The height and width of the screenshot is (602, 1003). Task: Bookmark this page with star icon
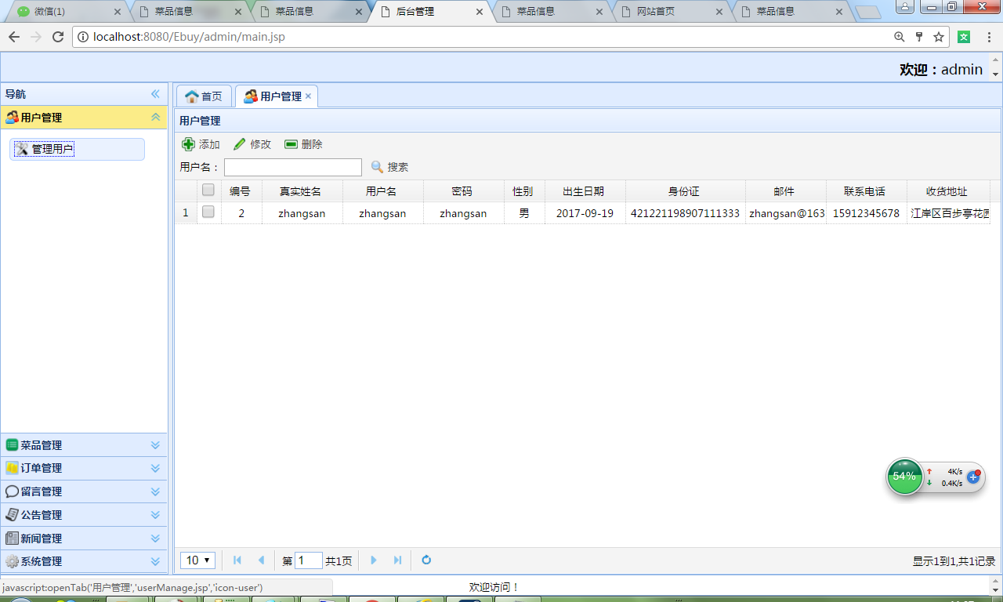click(x=938, y=37)
